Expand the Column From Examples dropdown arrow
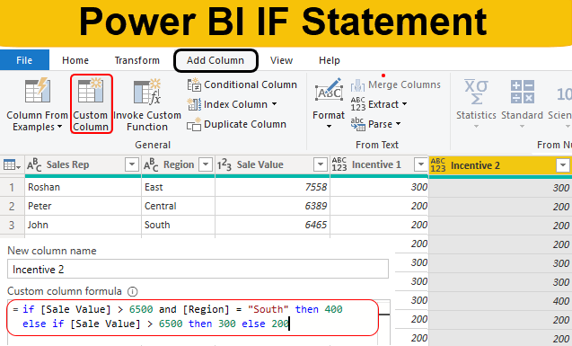 point(59,127)
